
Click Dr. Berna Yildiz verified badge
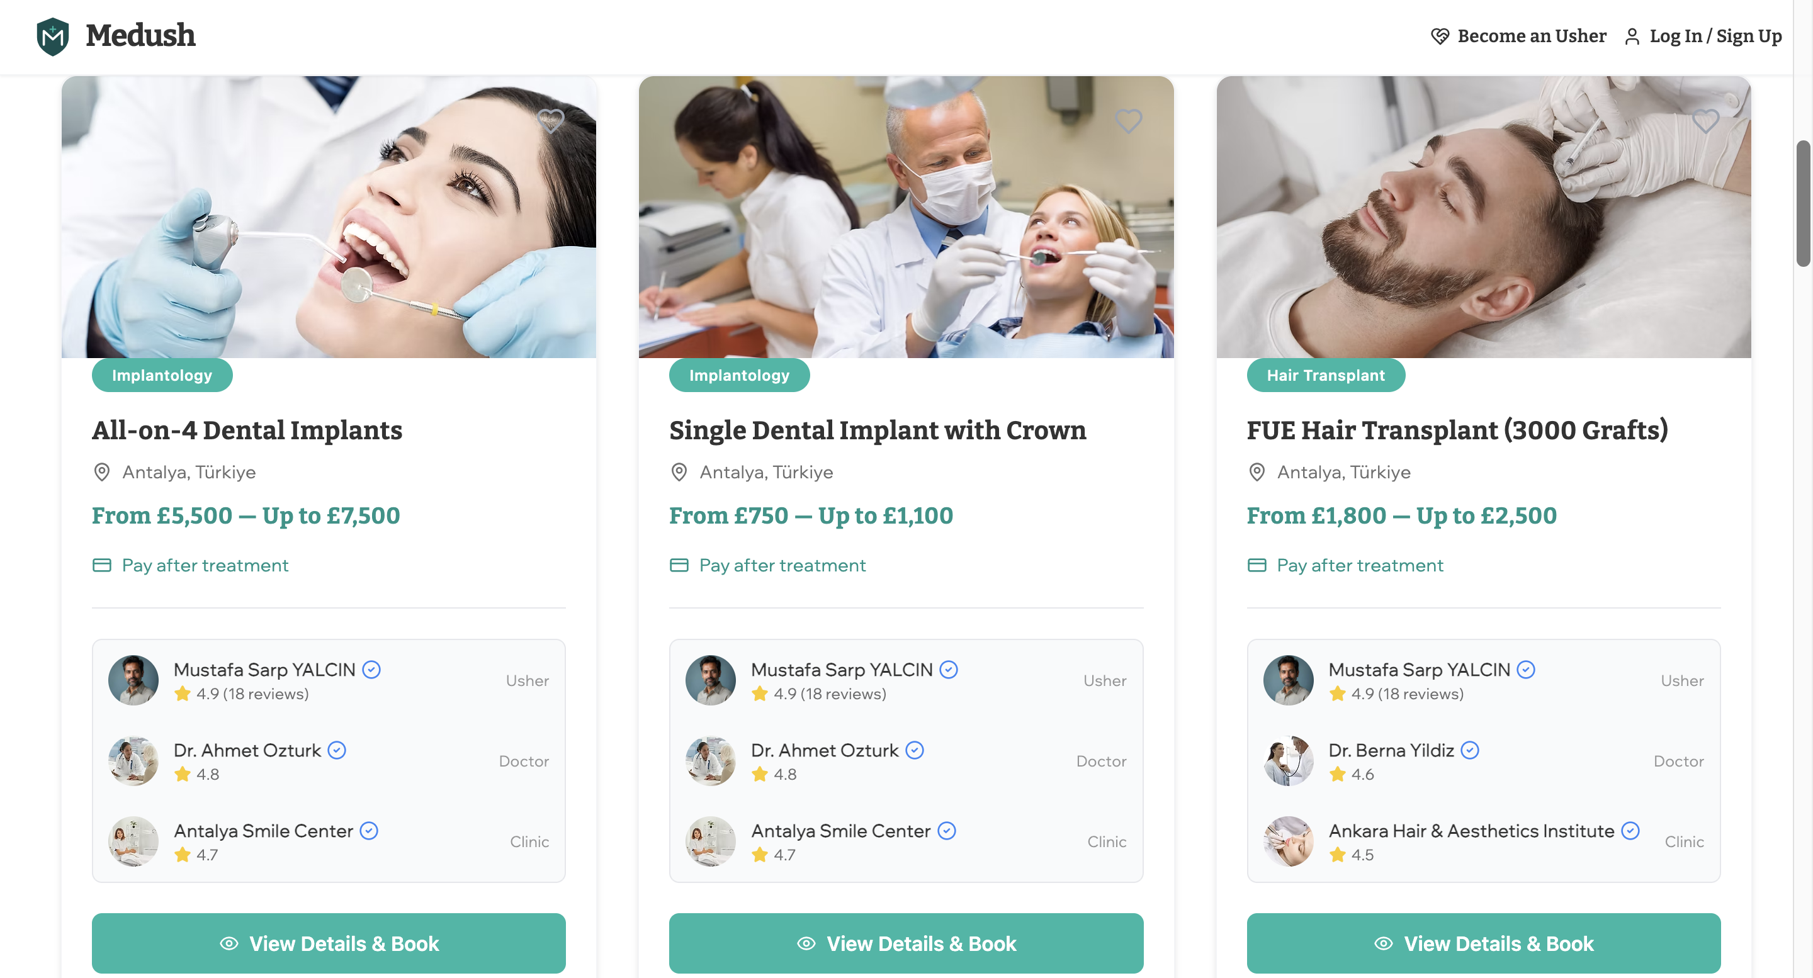[1471, 750]
